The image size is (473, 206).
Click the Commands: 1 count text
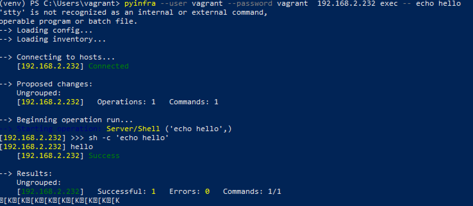[194, 102]
